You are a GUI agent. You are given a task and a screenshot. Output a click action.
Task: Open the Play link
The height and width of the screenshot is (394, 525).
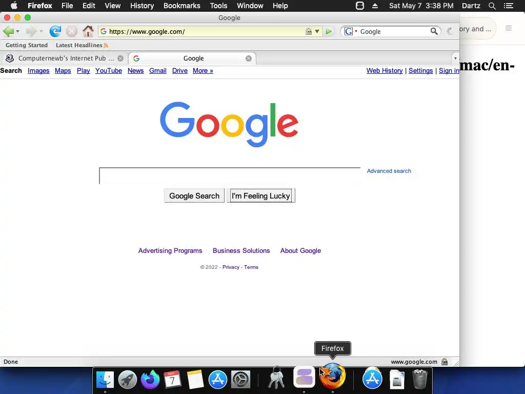click(x=84, y=71)
